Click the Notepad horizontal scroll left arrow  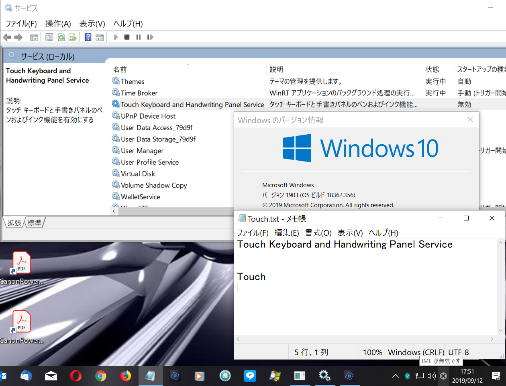pyautogui.click(x=238, y=339)
